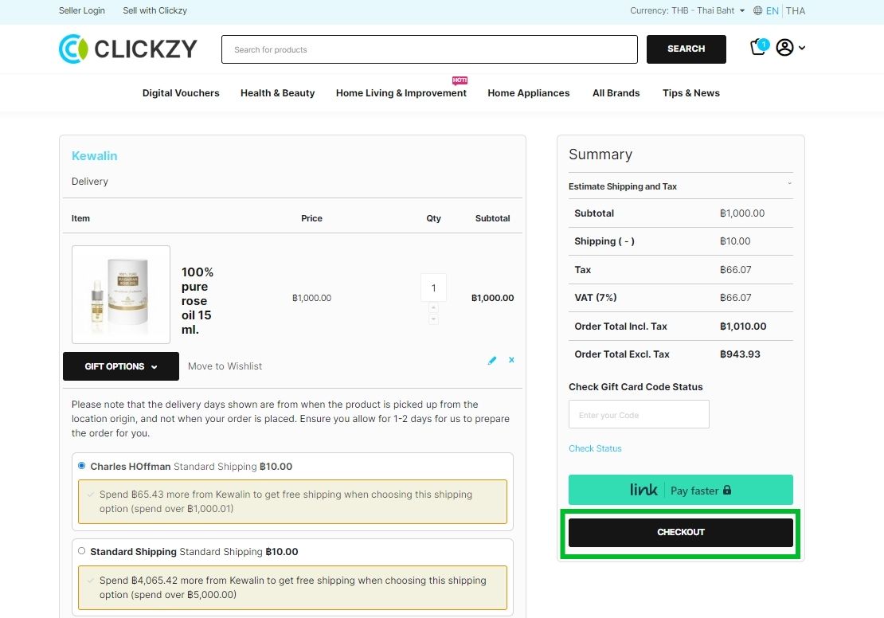Open the shopping cart icon
Viewport: 884px width, 618px height.
click(758, 47)
